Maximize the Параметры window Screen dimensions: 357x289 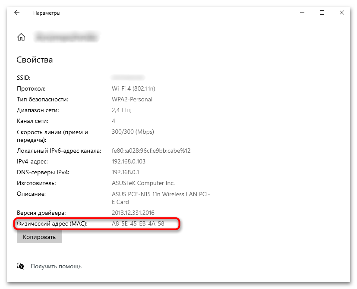[322, 13]
